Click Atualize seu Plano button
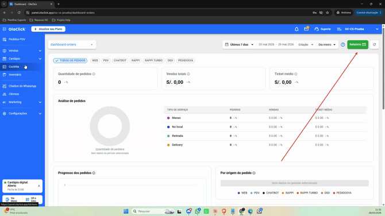This screenshot has width=385, height=216. [48, 29]
